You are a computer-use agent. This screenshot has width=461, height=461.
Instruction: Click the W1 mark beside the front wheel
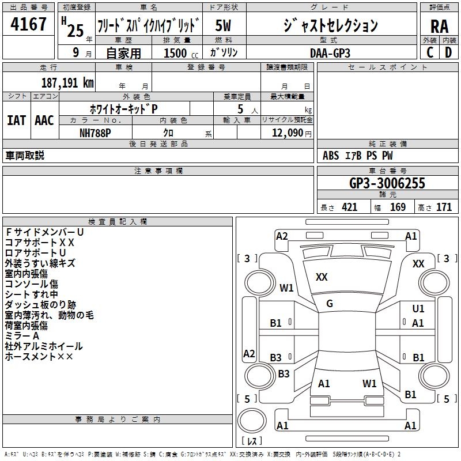coord(286,288)
